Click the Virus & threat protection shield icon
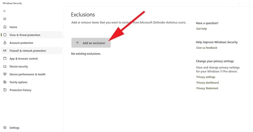Viewport: 253px width, 132px height. [5, 35]
